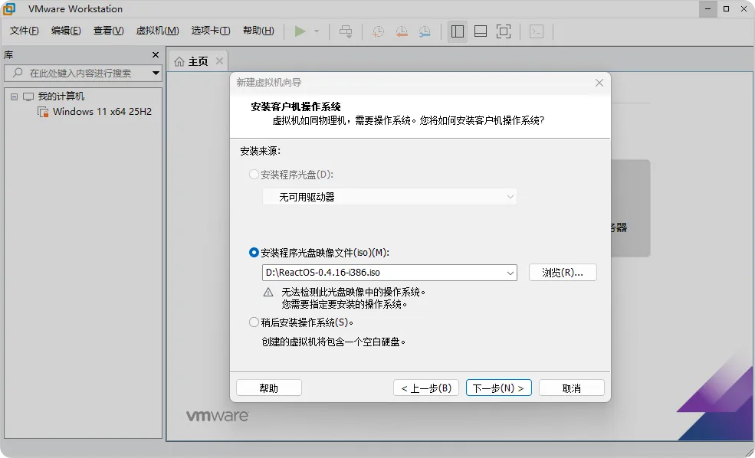Close the library panel with the X

[156, 55]
